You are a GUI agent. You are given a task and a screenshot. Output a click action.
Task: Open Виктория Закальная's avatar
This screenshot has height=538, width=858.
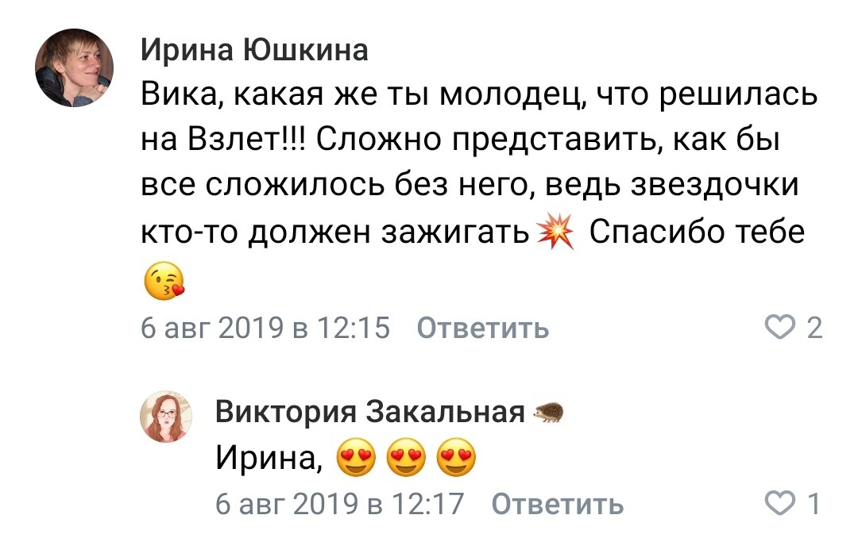coord(166,416)
